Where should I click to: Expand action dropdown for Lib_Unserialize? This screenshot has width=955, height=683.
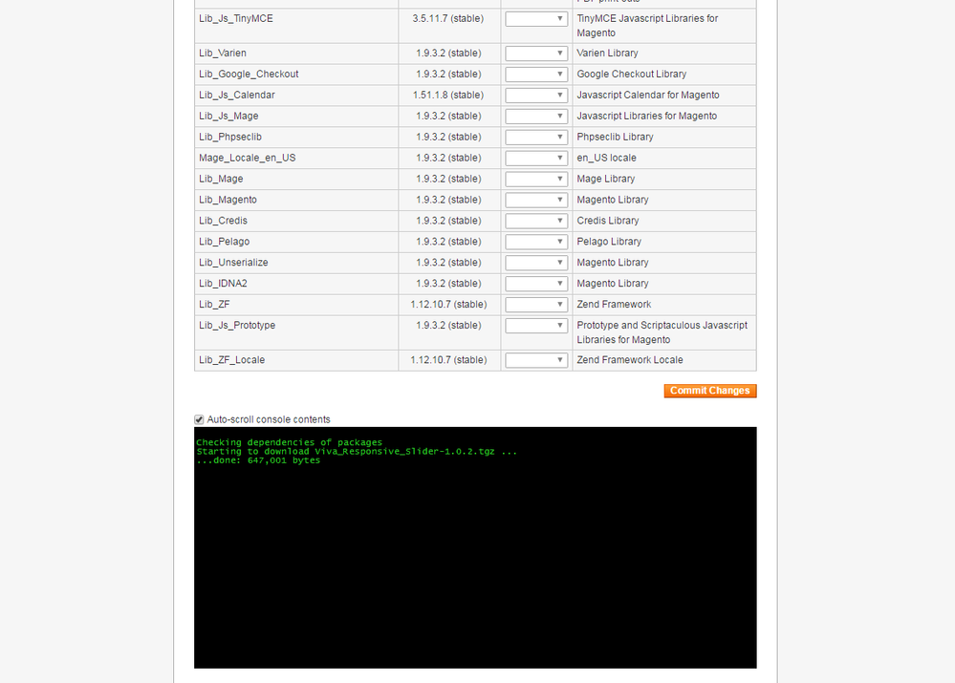(536, 264)
